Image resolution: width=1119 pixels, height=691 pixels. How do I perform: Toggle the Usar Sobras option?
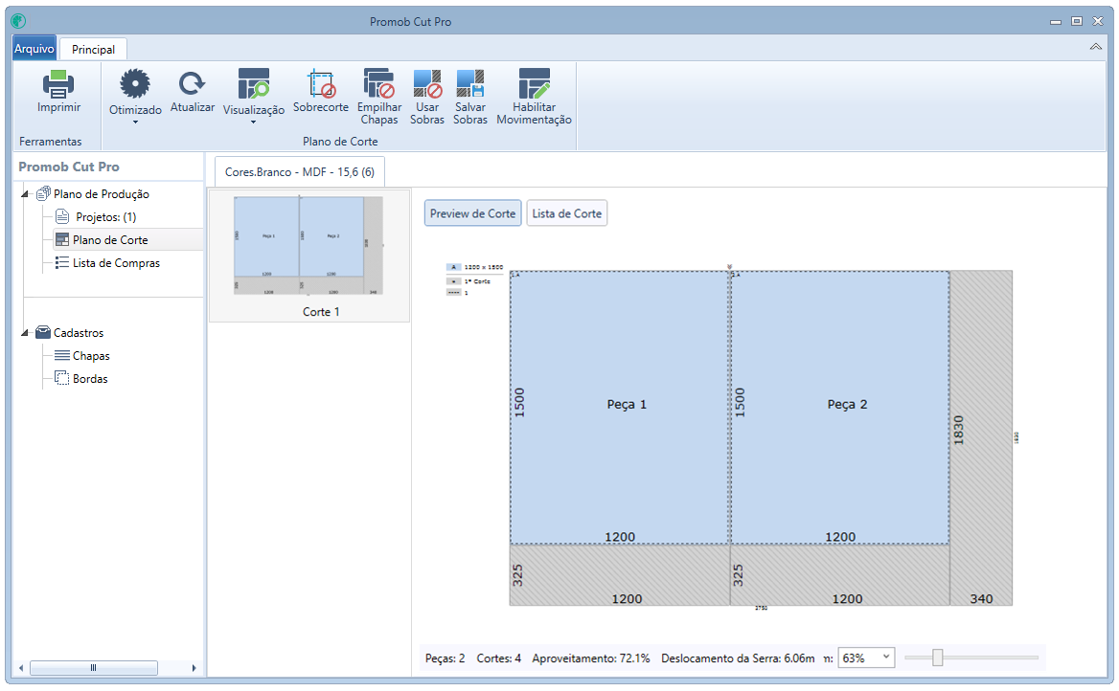pyautogui.click(x=426, y=83)
